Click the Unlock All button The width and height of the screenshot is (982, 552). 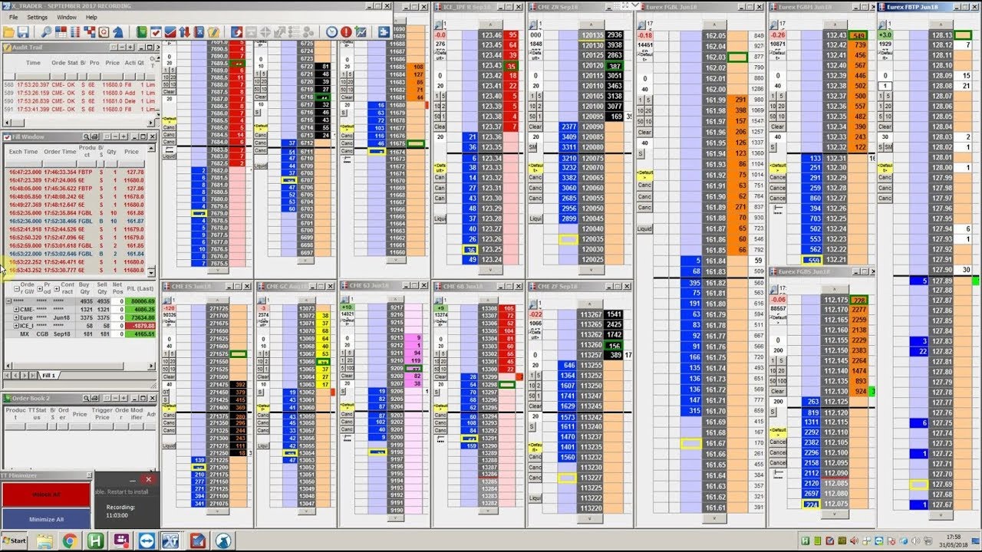point(46,495)
